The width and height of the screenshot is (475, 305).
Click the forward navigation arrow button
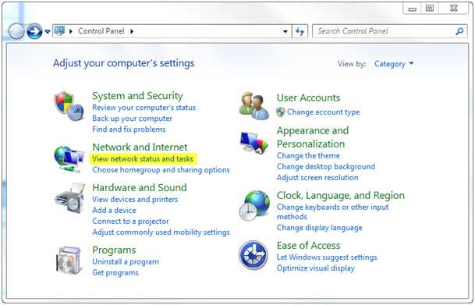click(x=34, y=31)
